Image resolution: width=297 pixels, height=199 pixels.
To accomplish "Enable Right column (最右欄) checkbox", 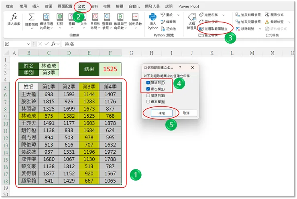I will (148, 102).
